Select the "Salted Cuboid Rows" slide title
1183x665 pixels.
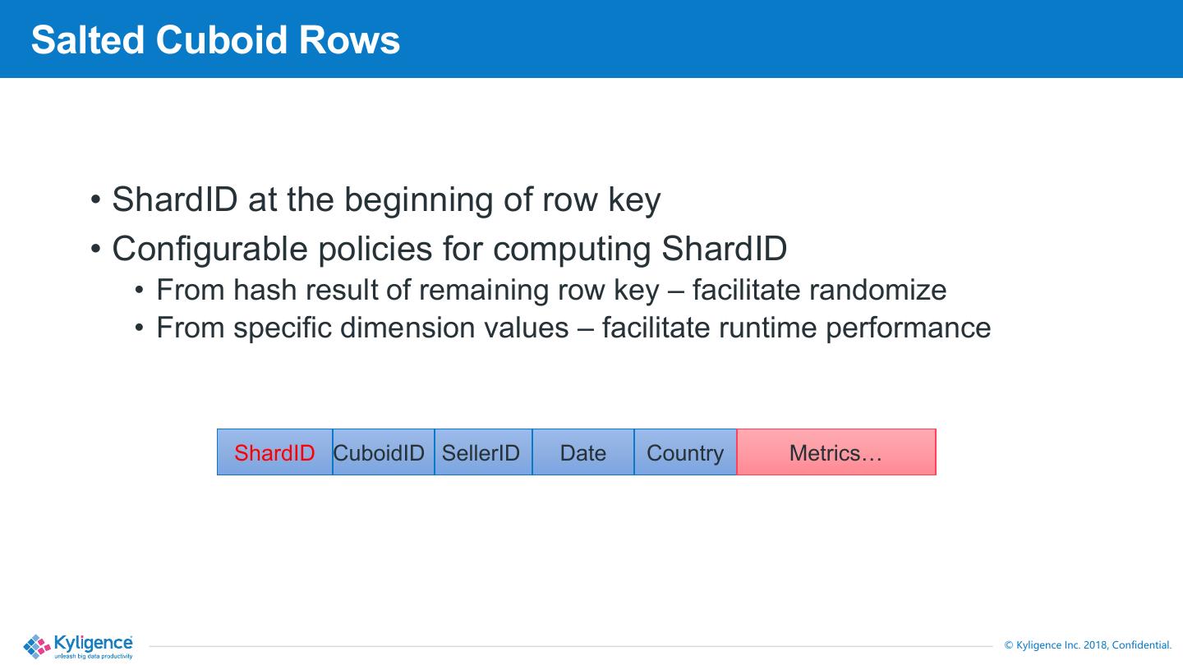[x=215, y=39]
